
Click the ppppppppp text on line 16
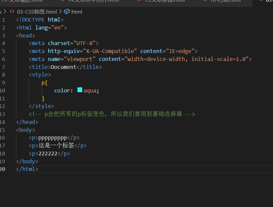click(53, 138)
